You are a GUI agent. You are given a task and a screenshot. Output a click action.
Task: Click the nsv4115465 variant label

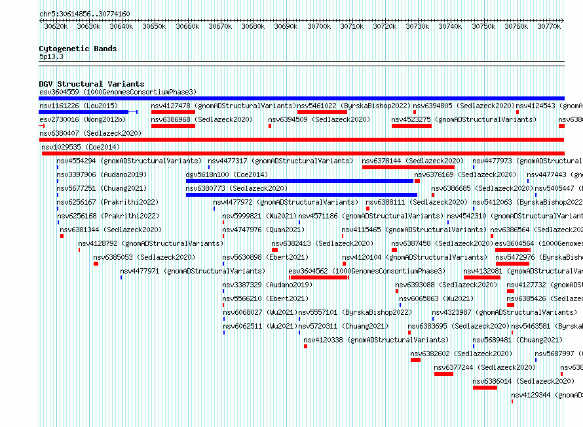[414, 230]
